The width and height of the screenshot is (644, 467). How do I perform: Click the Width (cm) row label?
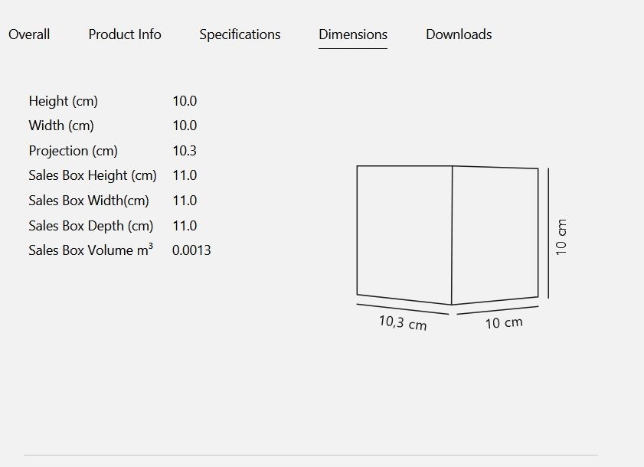point(61,126)
